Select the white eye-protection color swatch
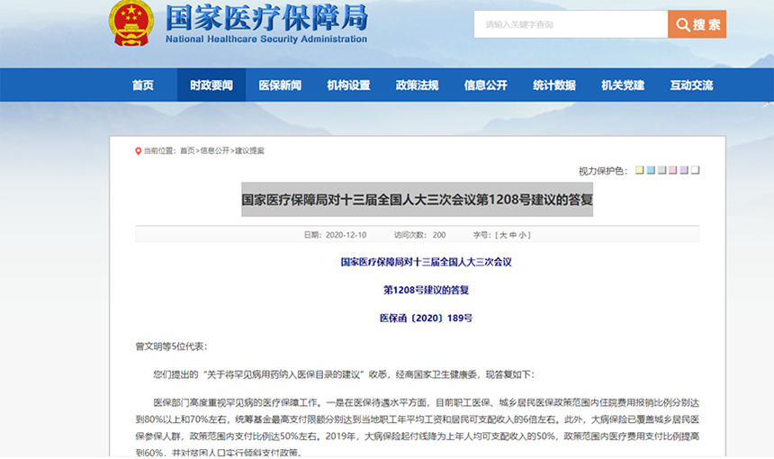Viewport: 774px width, 459px height. [696, 170]
